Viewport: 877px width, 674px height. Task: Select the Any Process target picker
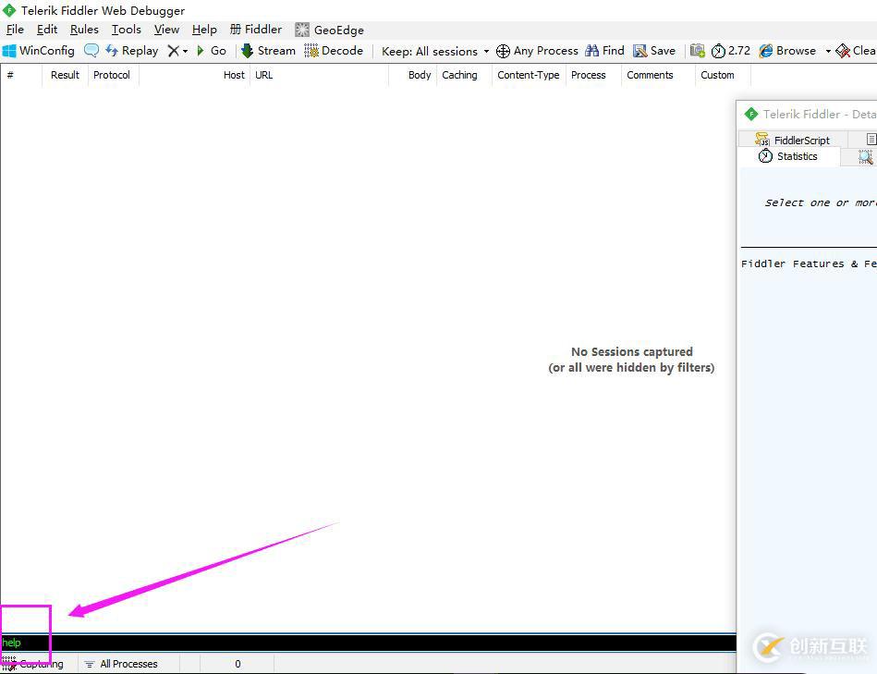click(x=538, y=51)
